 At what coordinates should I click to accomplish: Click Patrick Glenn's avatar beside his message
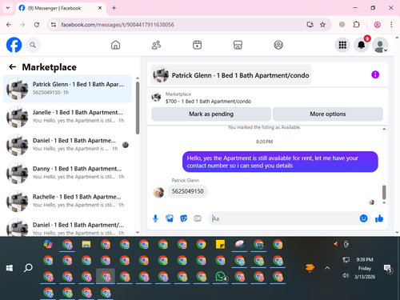(158, 192)
